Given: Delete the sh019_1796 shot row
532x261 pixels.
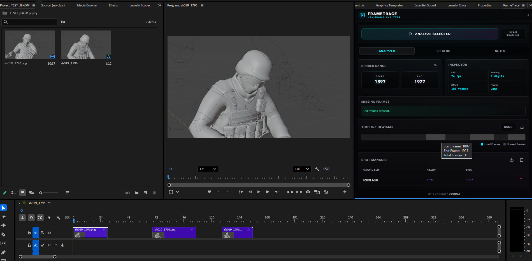Looking at the screenshot, I should pos(521,180).
